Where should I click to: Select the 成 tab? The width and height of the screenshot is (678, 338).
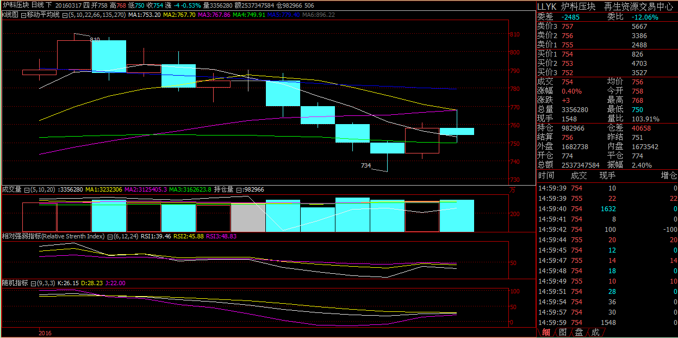(595, 333)
